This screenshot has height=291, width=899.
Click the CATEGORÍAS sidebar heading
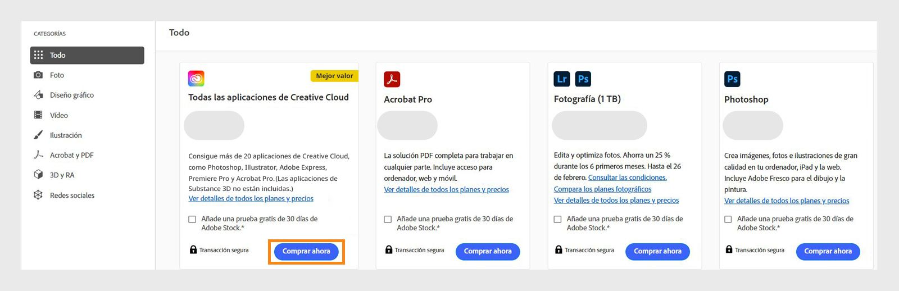pos(49,34)
